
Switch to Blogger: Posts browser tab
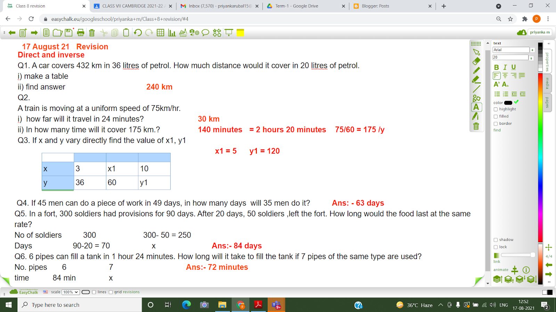pyautogui.click(x=392, y=6)
